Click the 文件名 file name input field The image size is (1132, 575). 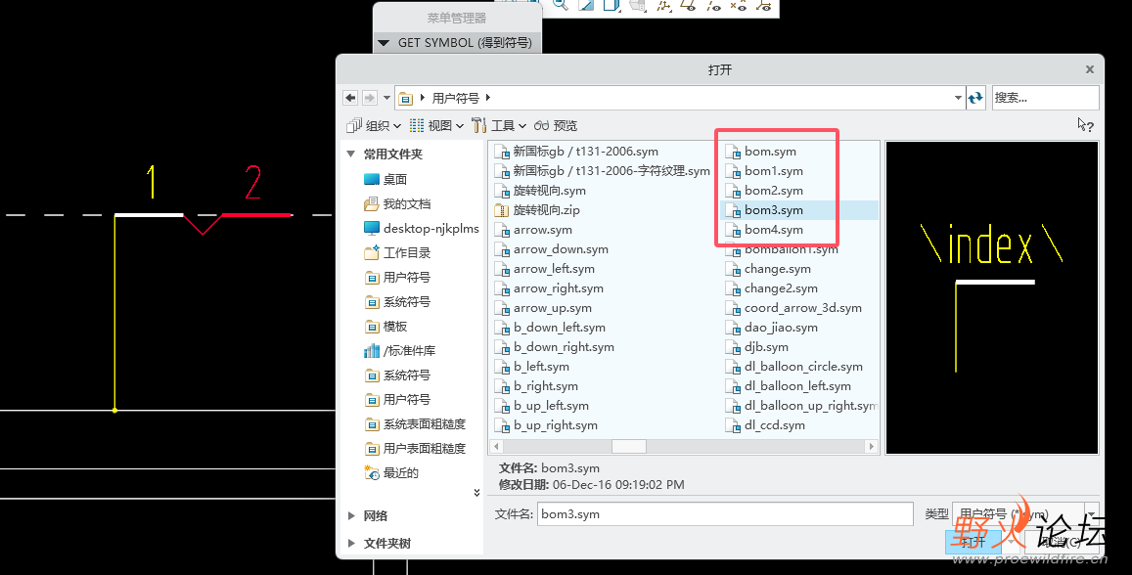coord(725,513)
